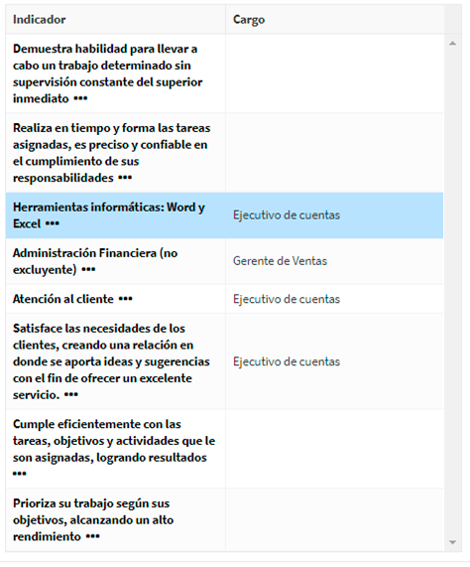Click ellipsis icon after 'supervisión constante' indicator
Viewport: 470px width, 567px height.
coord(80,98)
